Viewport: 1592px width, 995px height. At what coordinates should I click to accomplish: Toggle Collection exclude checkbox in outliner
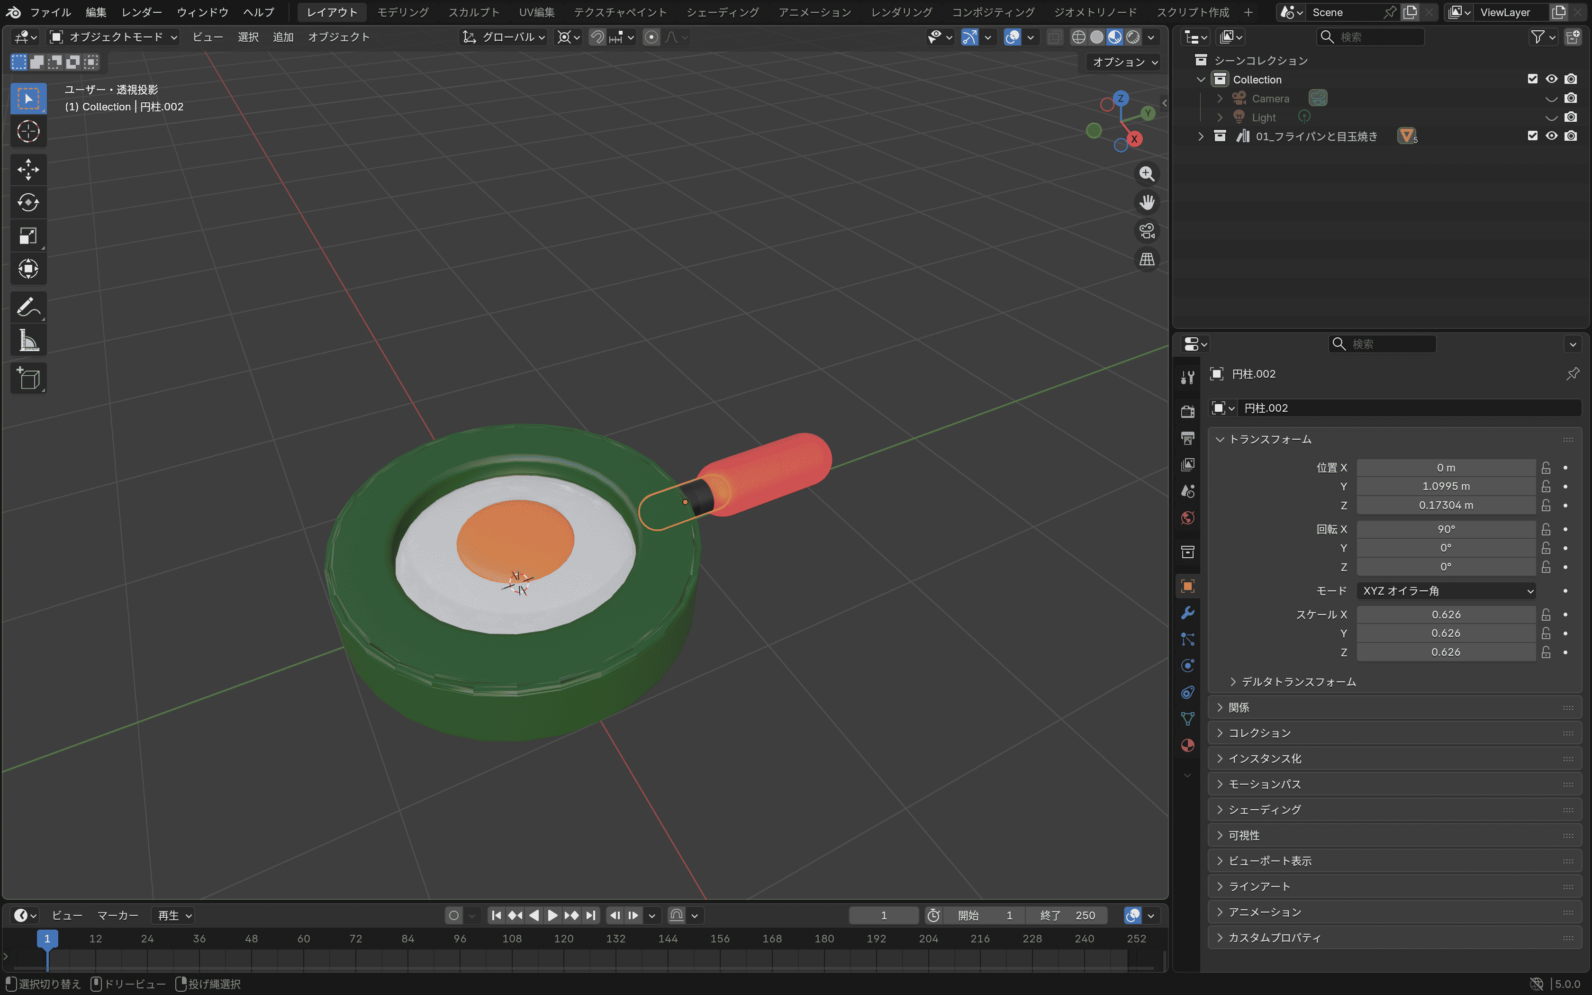[x=1532, y=79]
